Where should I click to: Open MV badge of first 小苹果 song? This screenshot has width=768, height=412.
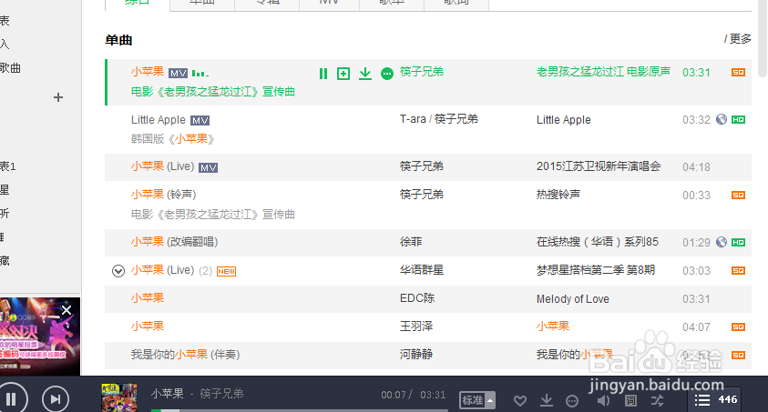[x=178, y=74]
